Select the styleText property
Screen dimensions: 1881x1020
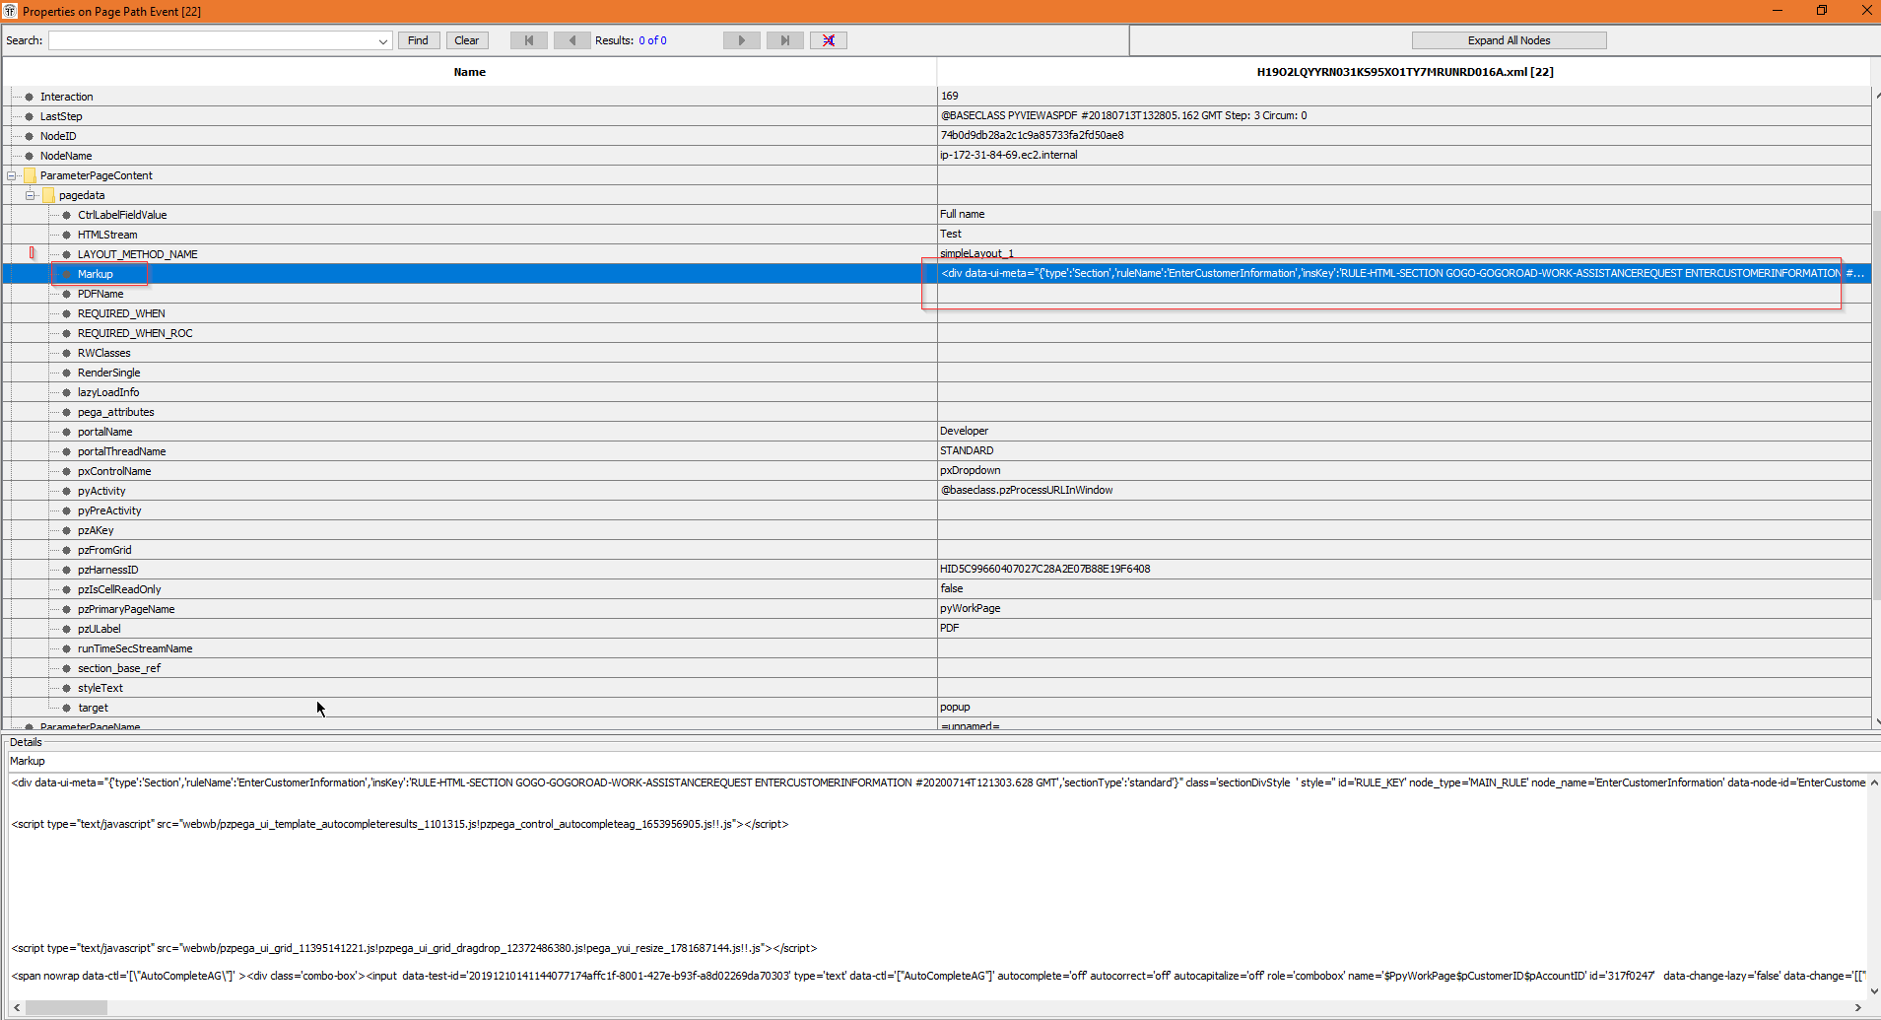tap(100, 688)
